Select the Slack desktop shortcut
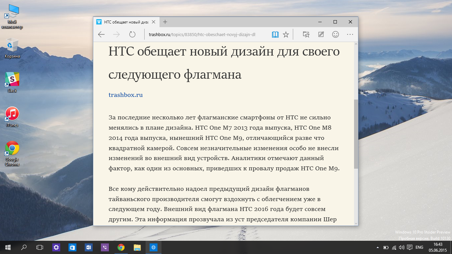The width and height of the screenshot is (452, 254). coord(12,82)
